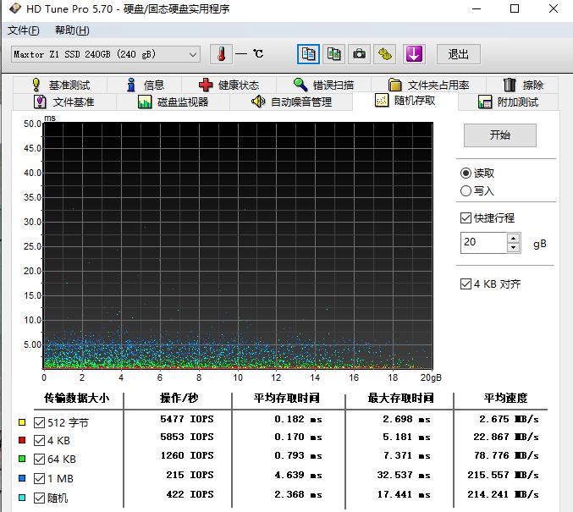Switch to the 磁盘监视器 tab
Screen dimensions: 573x512
pos(173,102)
